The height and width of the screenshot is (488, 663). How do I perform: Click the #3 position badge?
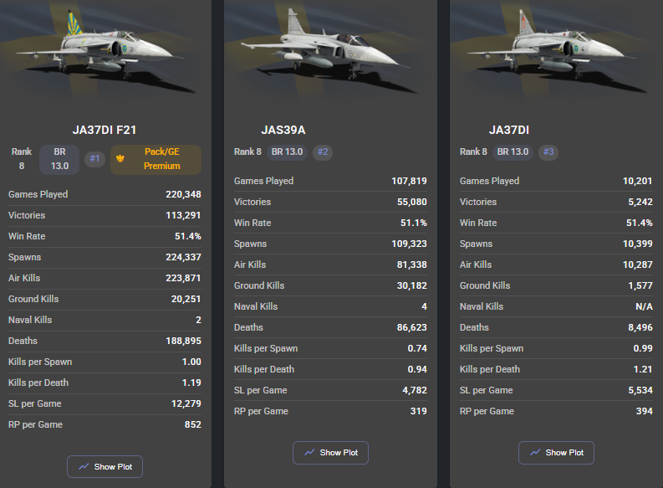tap(548, 152)
